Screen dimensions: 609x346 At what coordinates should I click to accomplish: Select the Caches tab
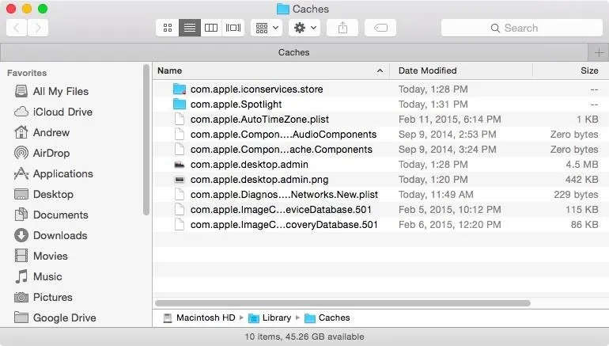pos(294,52)
